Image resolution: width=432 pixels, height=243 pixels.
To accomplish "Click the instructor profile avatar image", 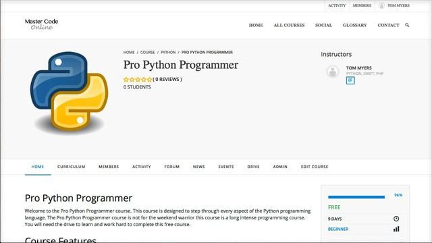I will pos(333,72).
